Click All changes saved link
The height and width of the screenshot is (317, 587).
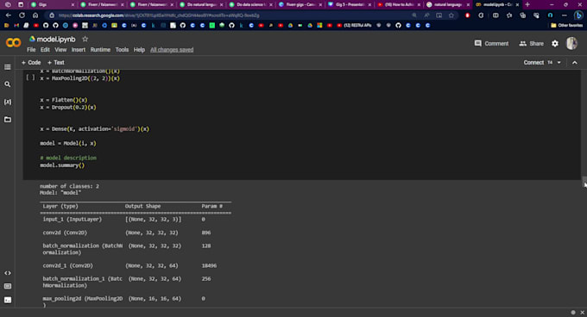(172, 50)
